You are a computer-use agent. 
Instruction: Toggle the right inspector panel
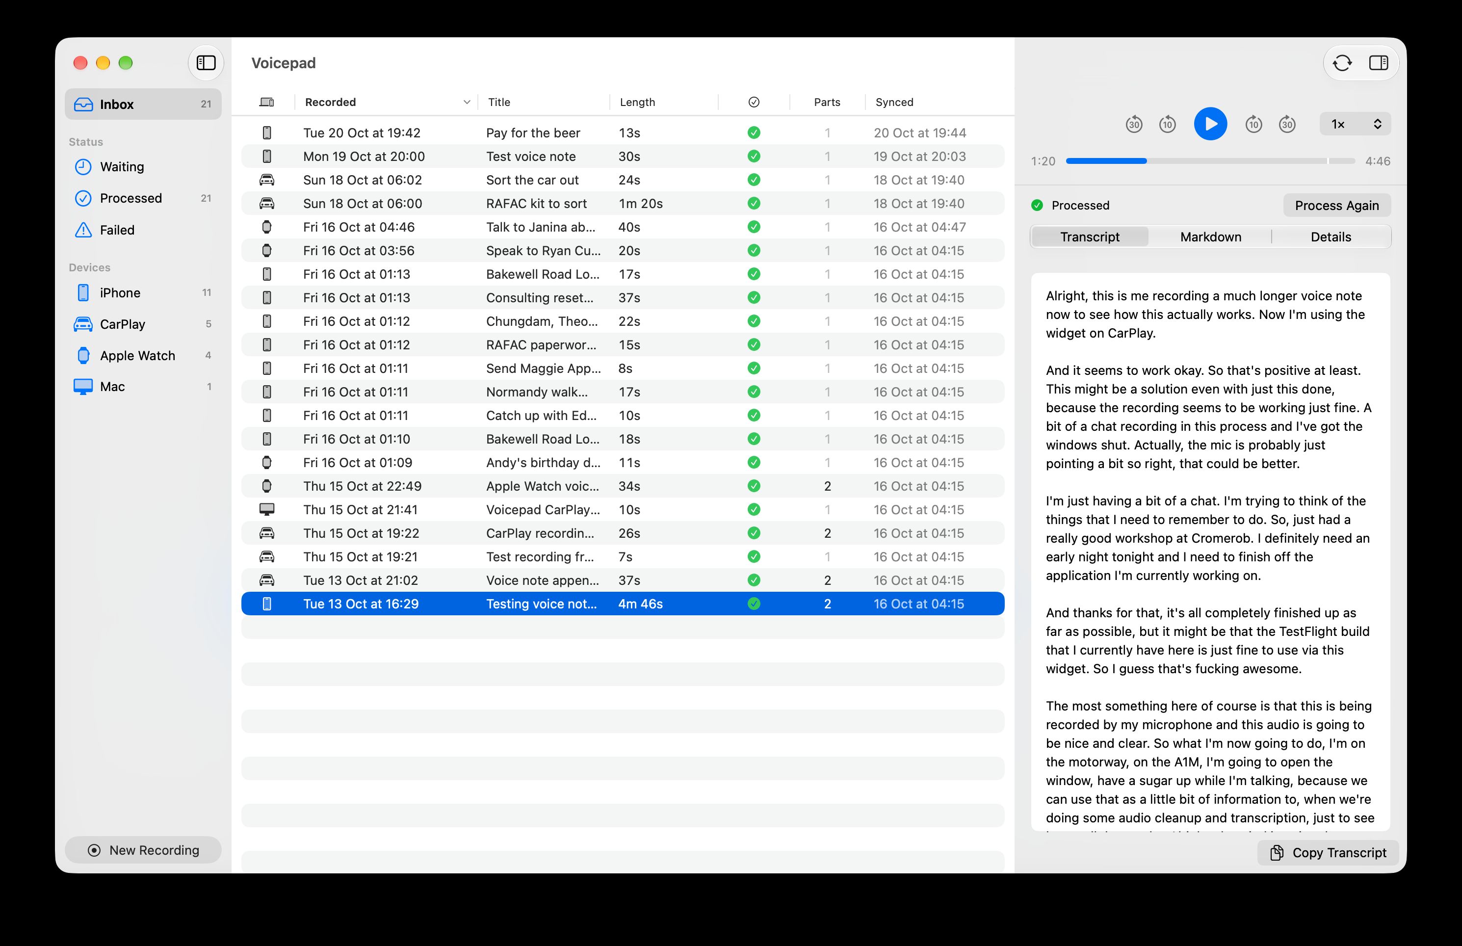coord(1379,63)
